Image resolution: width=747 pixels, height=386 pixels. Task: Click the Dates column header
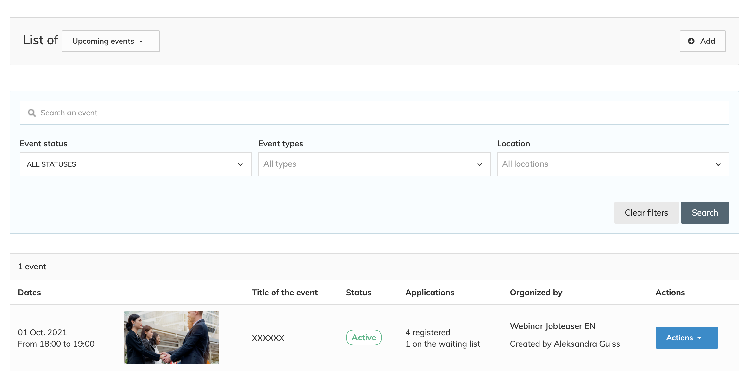(29, 293)
